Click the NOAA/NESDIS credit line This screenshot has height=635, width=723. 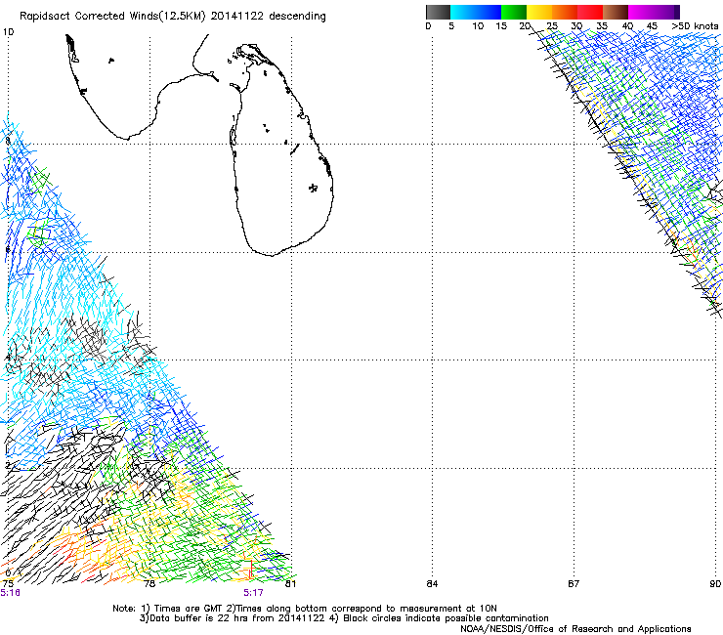575,629
